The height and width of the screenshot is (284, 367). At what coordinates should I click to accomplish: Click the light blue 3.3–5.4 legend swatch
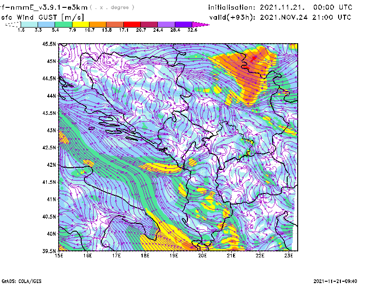(46, 24)
